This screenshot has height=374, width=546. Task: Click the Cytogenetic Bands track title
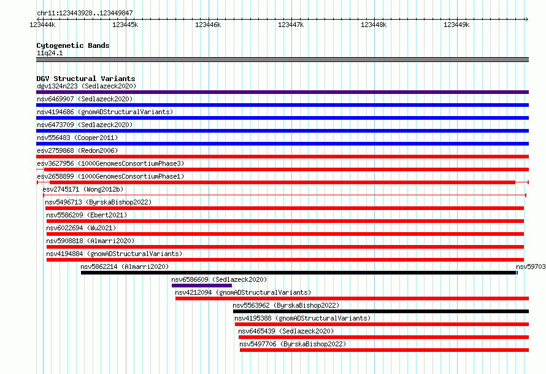[73, 45]
